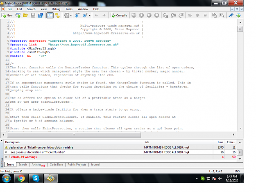Close the Toolbox panel with the X
256x192 pixels.
[2, 140]
